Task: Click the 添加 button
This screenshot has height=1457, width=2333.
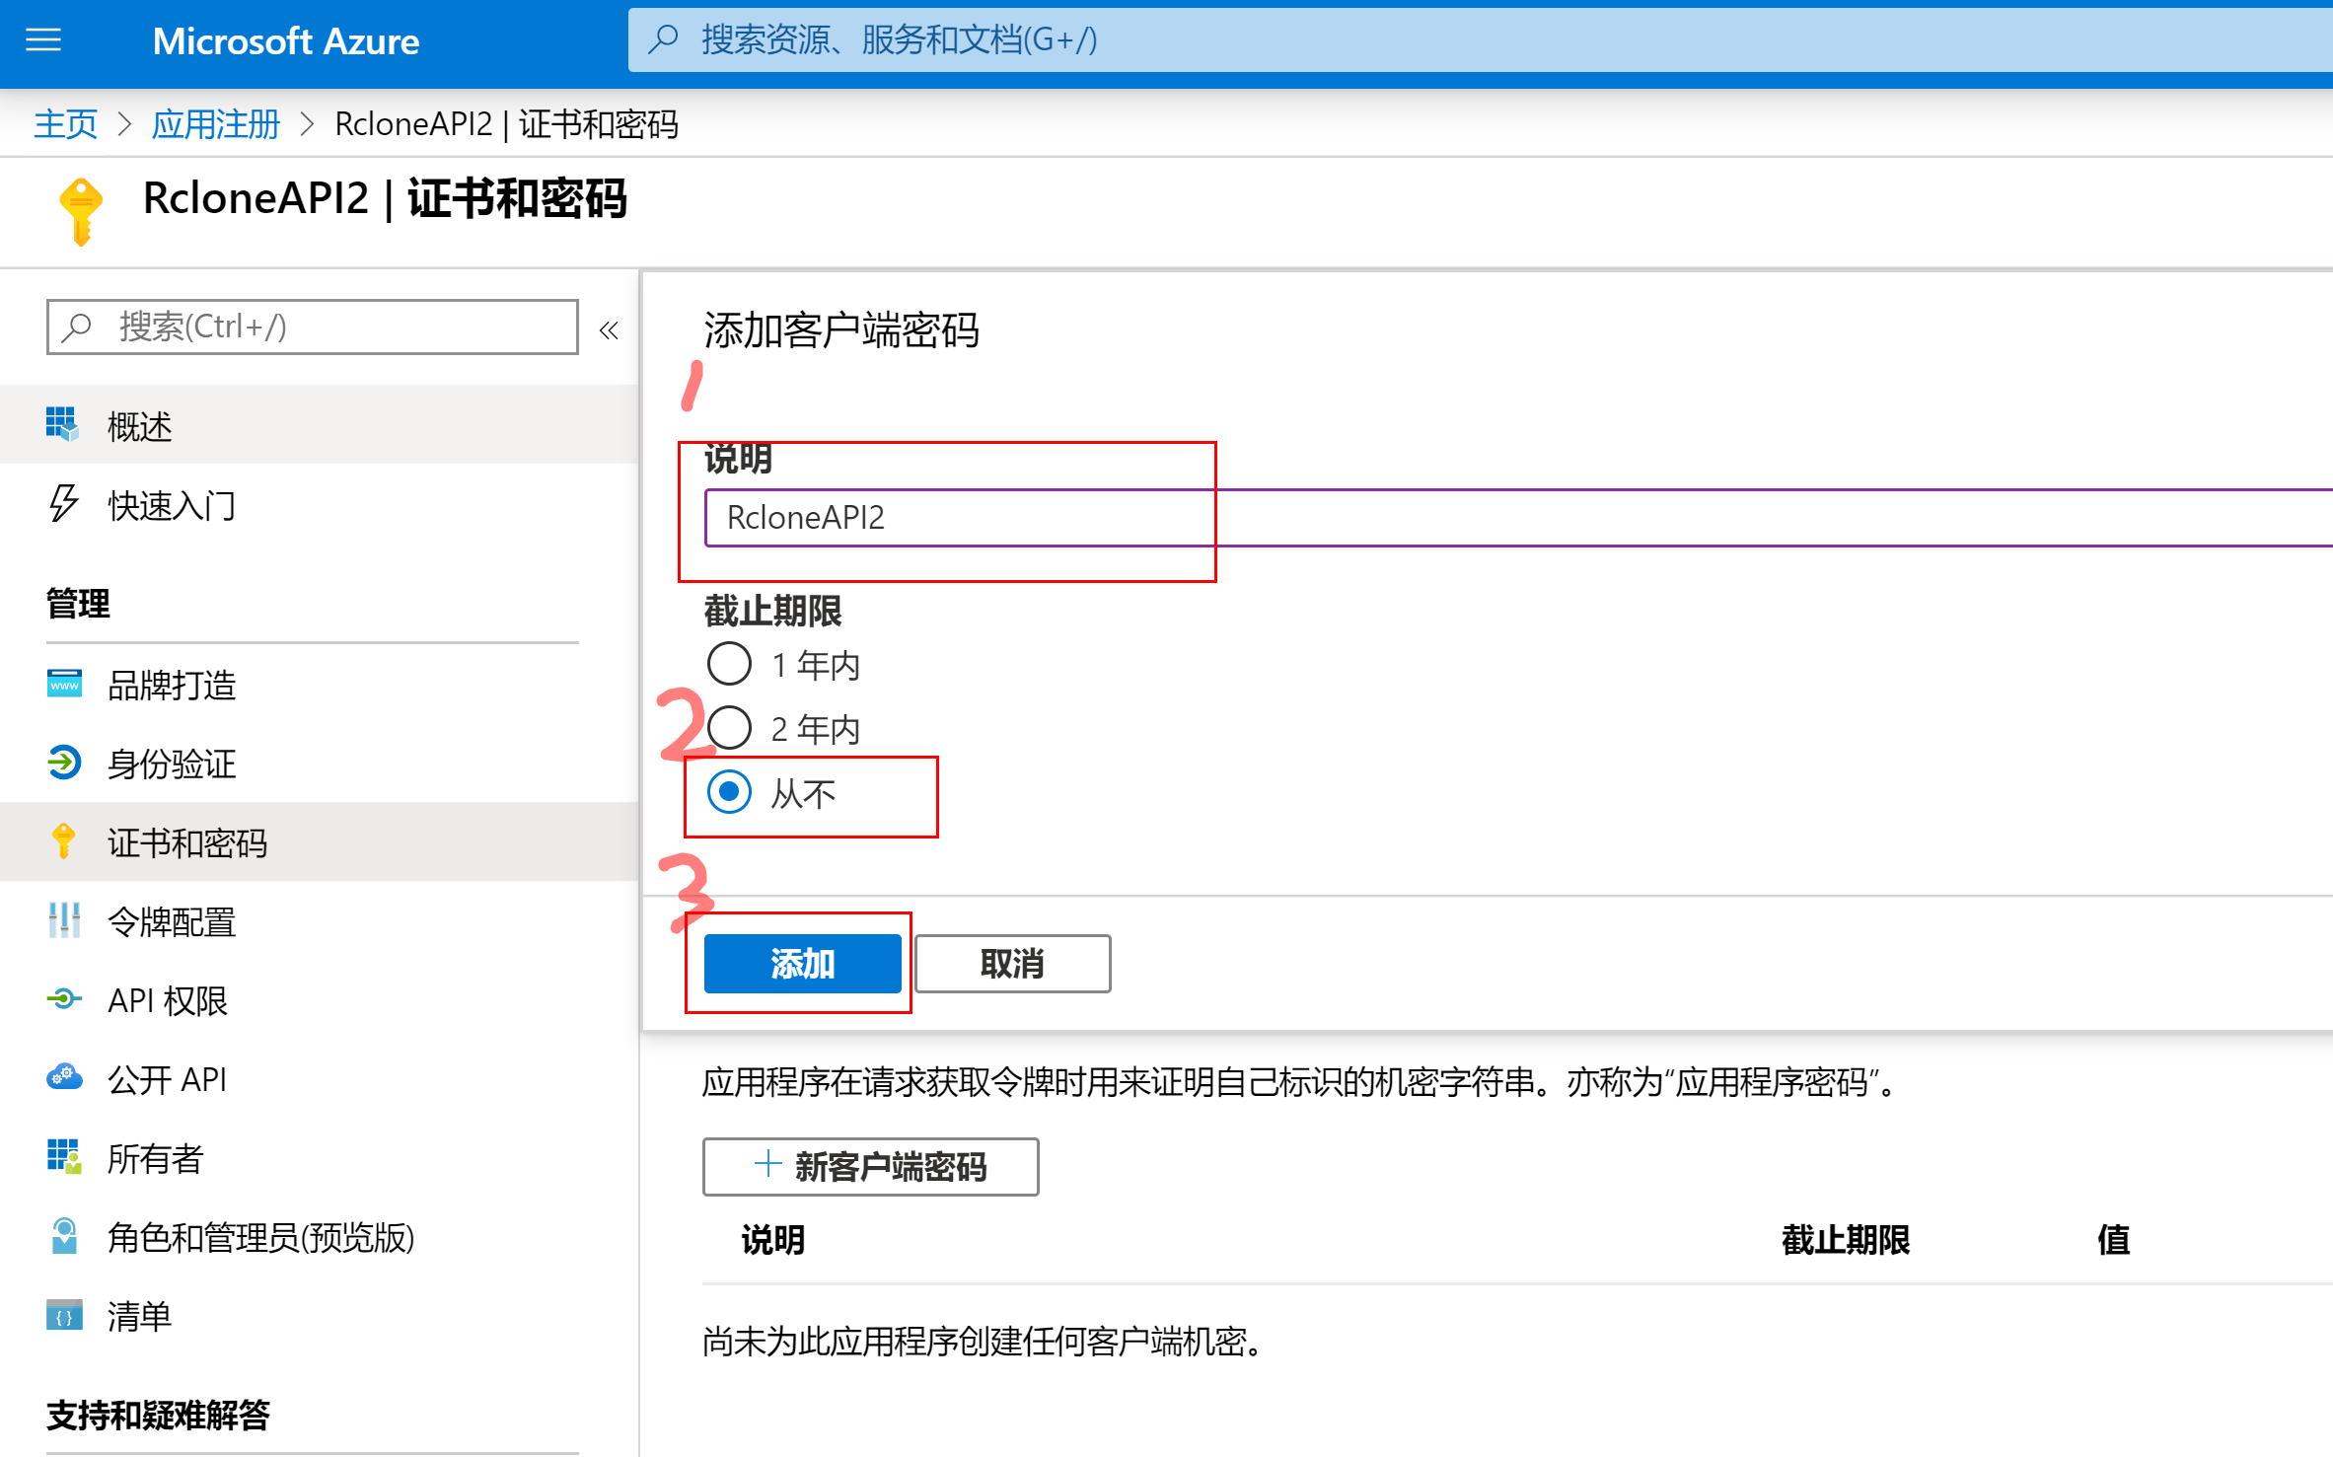Action: pyautogui.click(x=802, y=963)
